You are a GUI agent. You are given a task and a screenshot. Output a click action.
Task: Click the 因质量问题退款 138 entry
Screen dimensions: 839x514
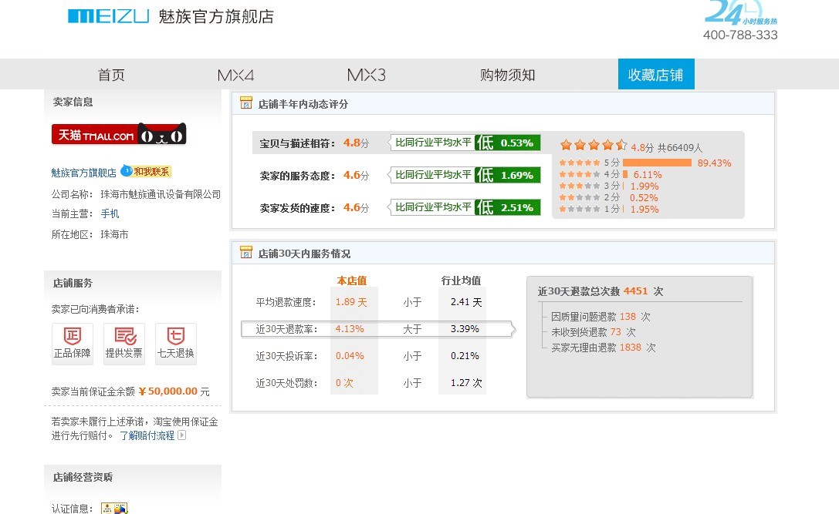tap(600, 317)
